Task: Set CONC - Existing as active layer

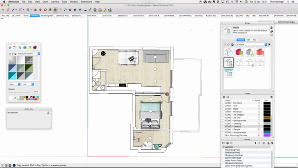Action: click(223, 123)
